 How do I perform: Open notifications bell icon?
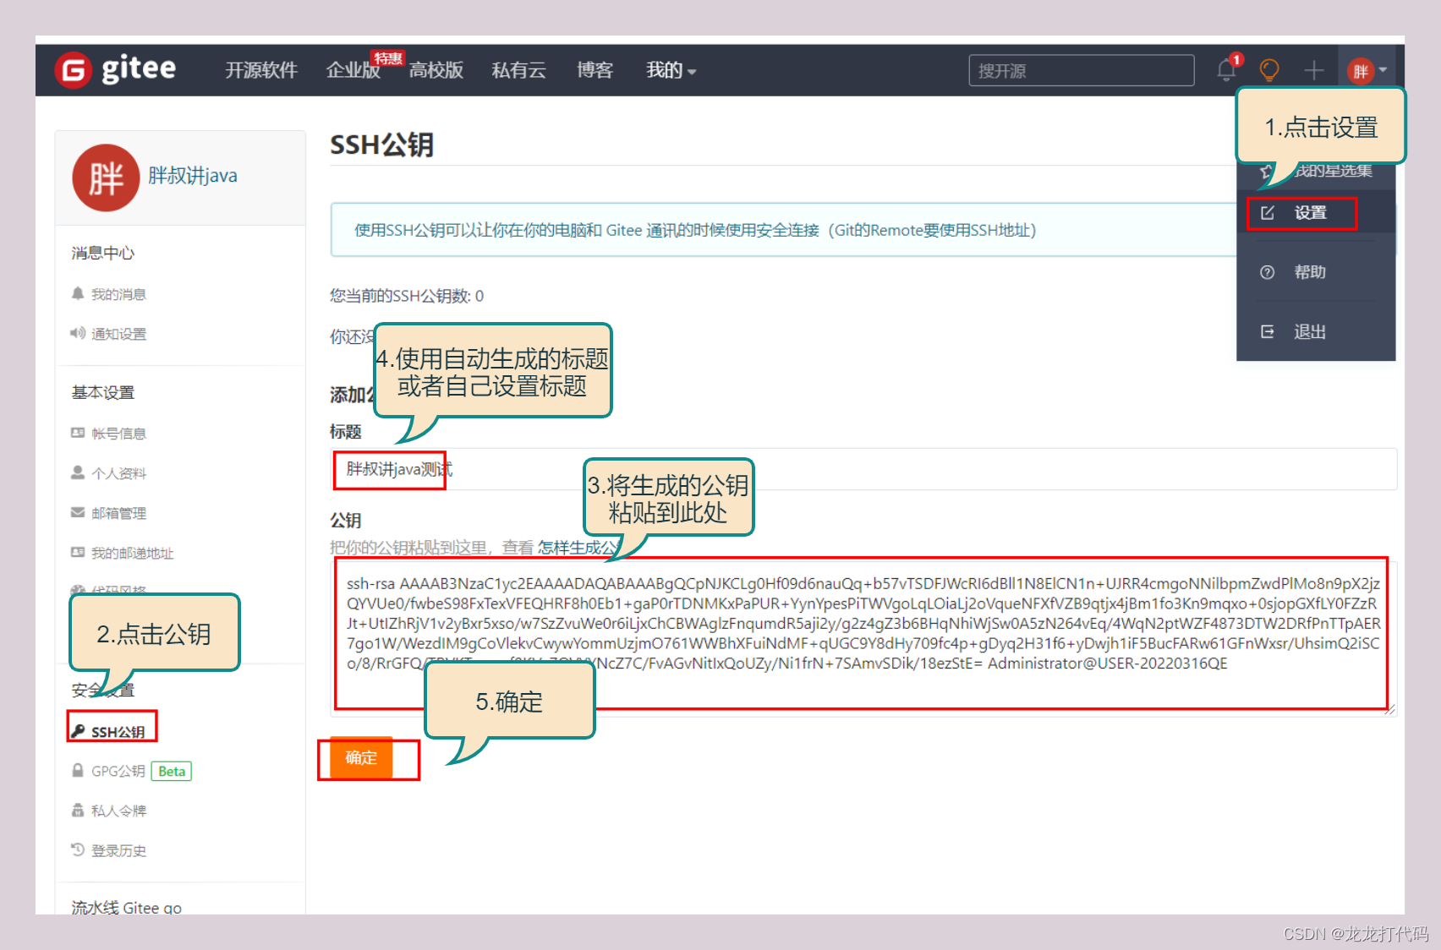(1227, 70)
